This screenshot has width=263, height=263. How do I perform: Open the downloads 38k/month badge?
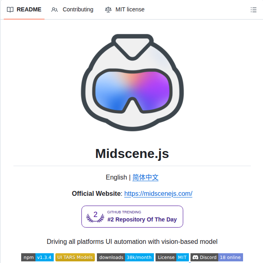[125, 257]
